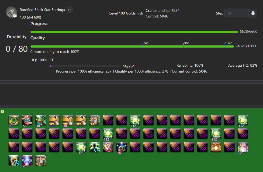Select the Great Strides icon costing 32 CP
The width and height of the screenshot is (263, 172).
[243, 147]
